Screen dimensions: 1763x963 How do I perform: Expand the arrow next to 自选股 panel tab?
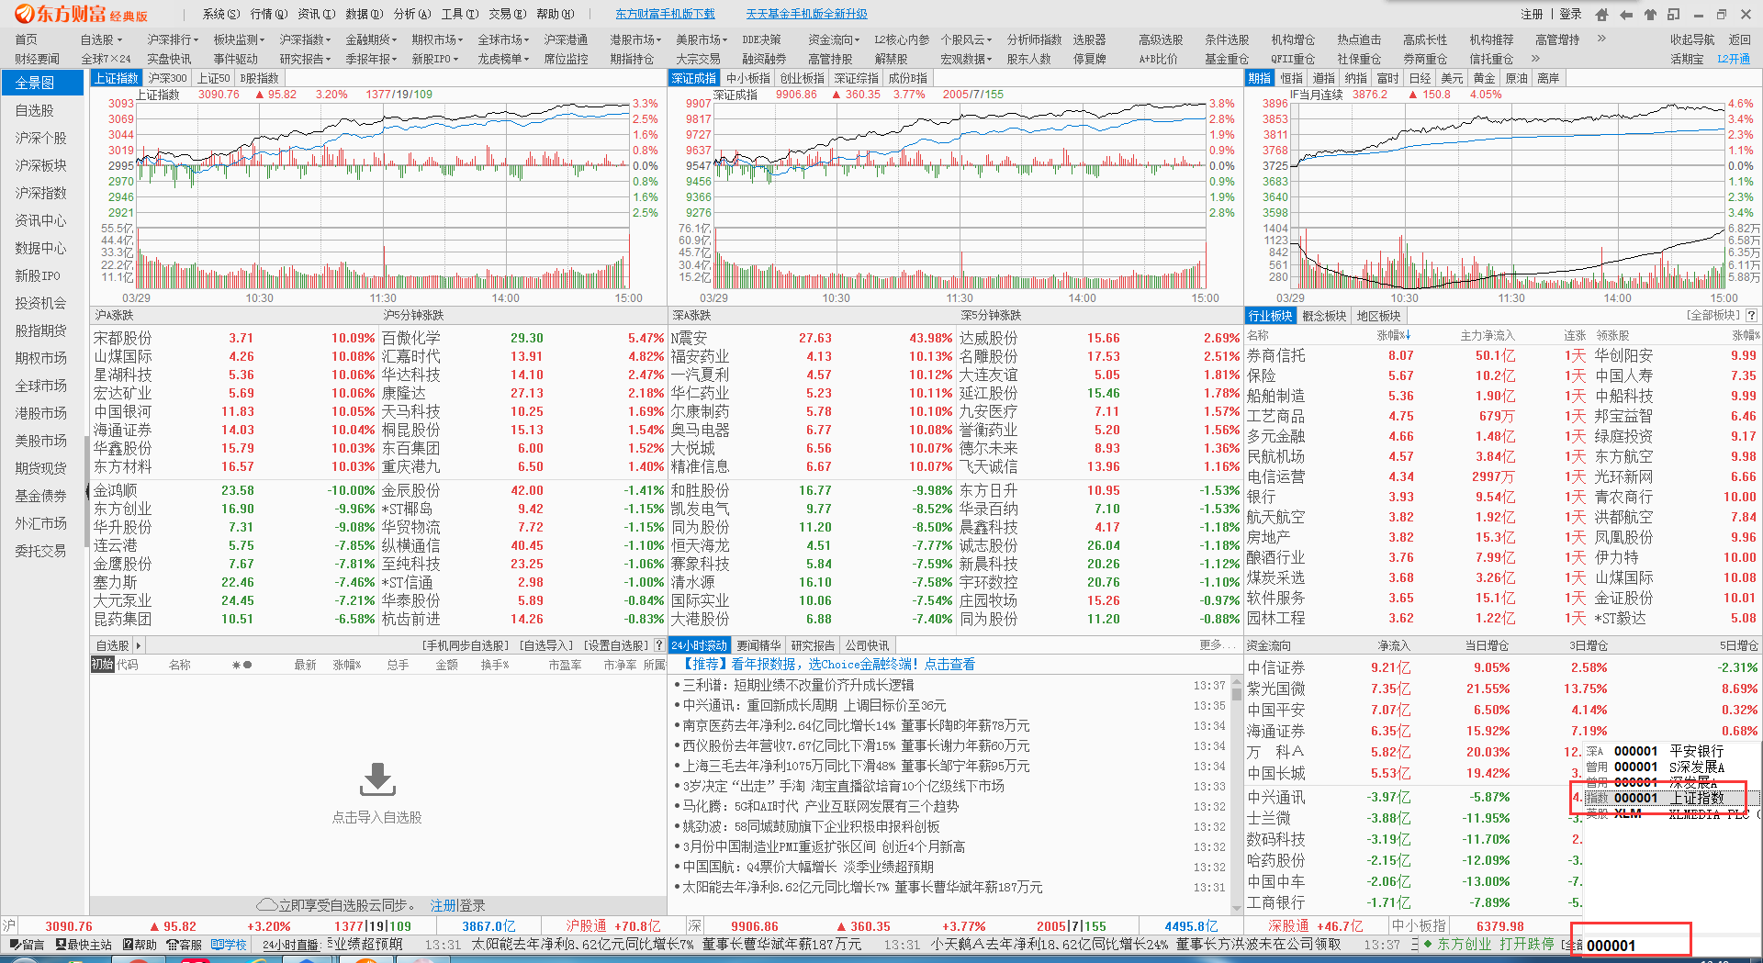139,645
